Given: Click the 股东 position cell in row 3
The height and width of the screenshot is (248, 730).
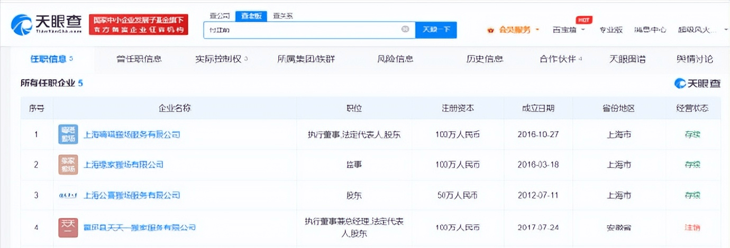Looking at the screenshot, I should [x=354, y=195].
